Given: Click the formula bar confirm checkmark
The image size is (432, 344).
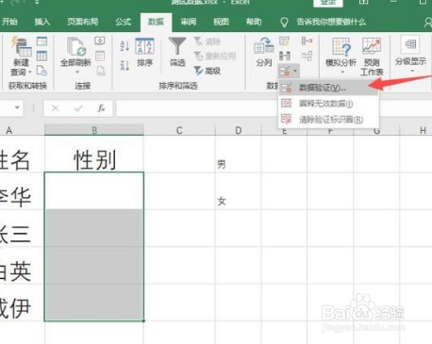Looking at the screenshot, I should pyautogui.click(x=78, y=108).
